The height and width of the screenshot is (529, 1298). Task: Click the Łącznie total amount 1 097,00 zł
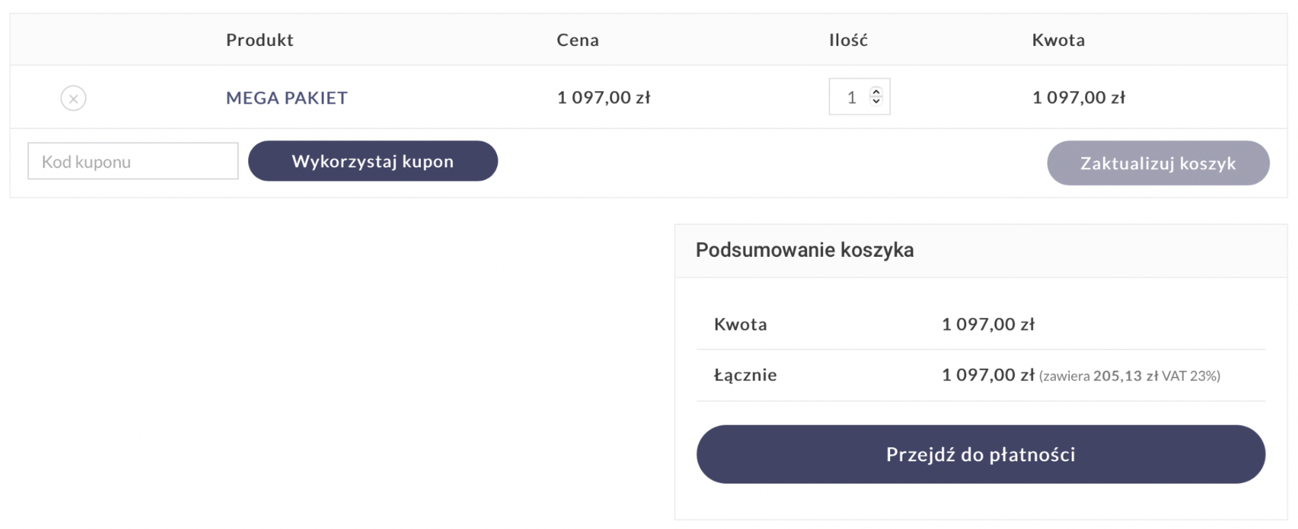(x=988, y=375)
